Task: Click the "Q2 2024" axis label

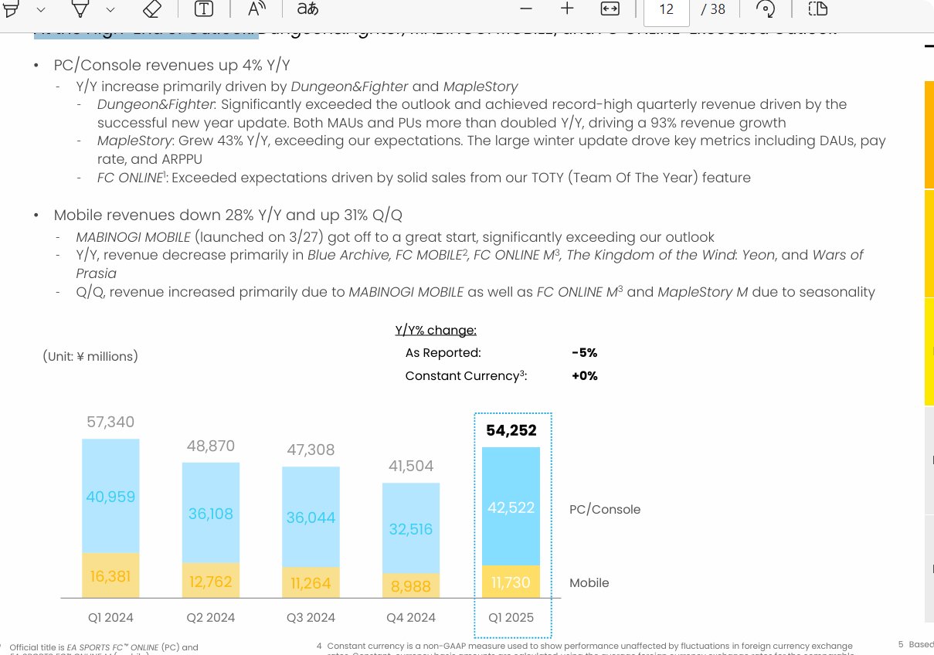Action: [210, 617]
